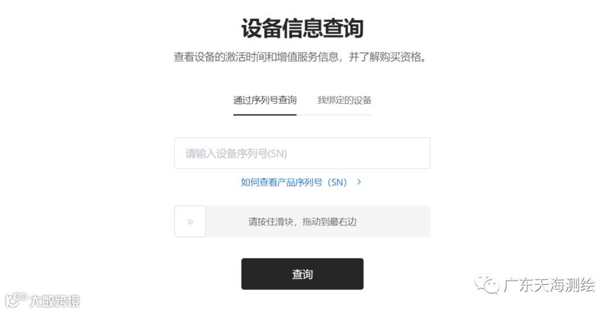Image resolution: width=615 pixels, height=312 pixels.
Task: Click the 设备信息查询 page heading
Action: (x=302, y=28)
